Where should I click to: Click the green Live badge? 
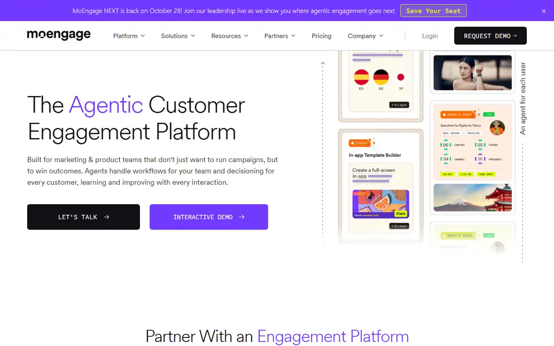pyautogui.click(x=489, y=114)
